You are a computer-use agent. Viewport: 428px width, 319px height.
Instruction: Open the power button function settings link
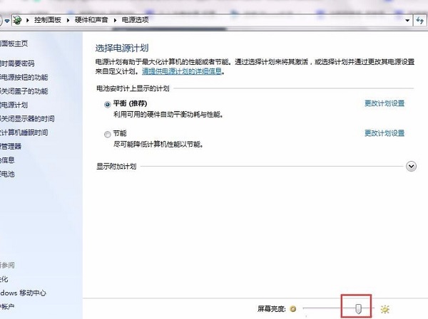pos(25,77)
